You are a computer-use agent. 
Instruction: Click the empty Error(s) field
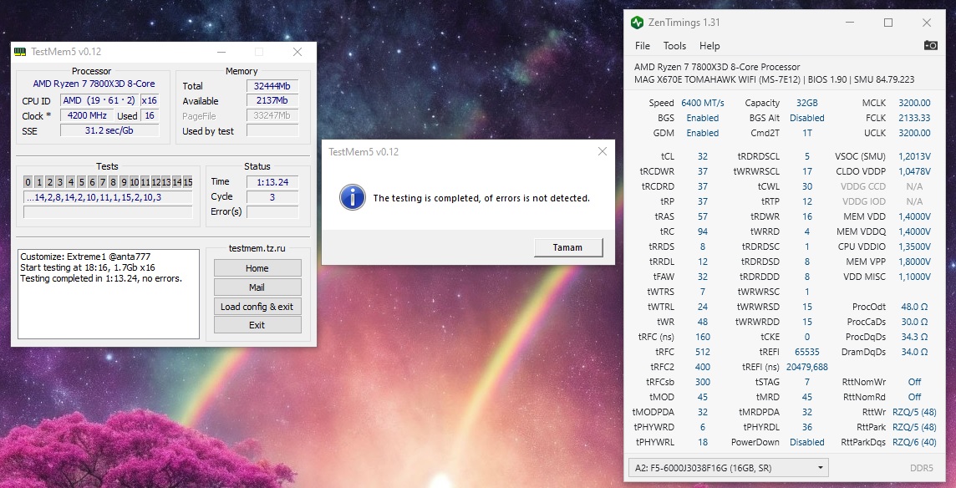(x=272, y=211)
